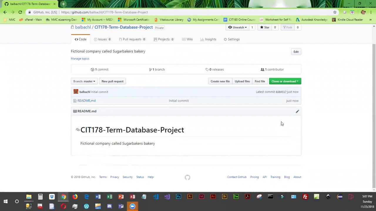Bookmark page with the star icon
The width and height of the screenshot is (376, 211).
click(x=335, y=12)
